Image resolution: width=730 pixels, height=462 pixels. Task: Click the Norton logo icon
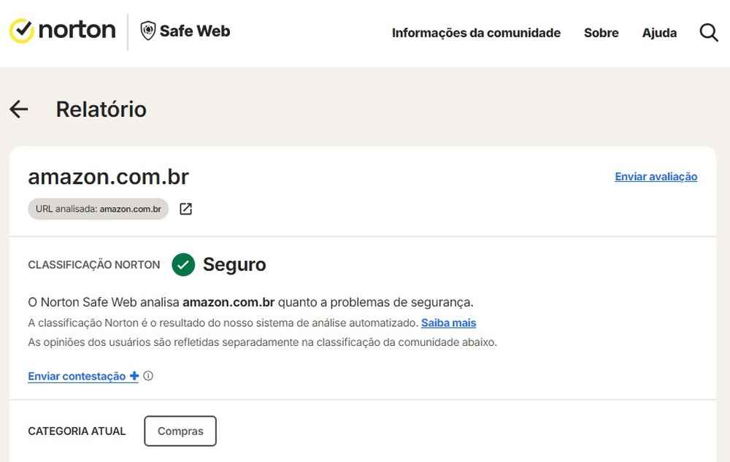pyautogui.click(x=22, y=31)
